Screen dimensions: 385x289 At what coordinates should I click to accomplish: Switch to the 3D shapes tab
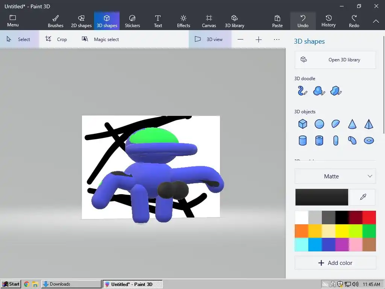pyautogui.click(x=107, y=21)
